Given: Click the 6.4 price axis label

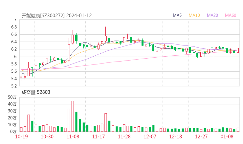Looking at the screenshot, I should point(14,42).
